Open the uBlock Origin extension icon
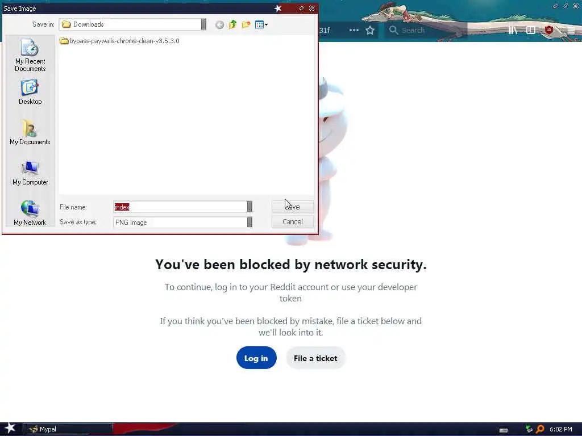This screenshot has width=582, height=436. [x=548, y=30]
